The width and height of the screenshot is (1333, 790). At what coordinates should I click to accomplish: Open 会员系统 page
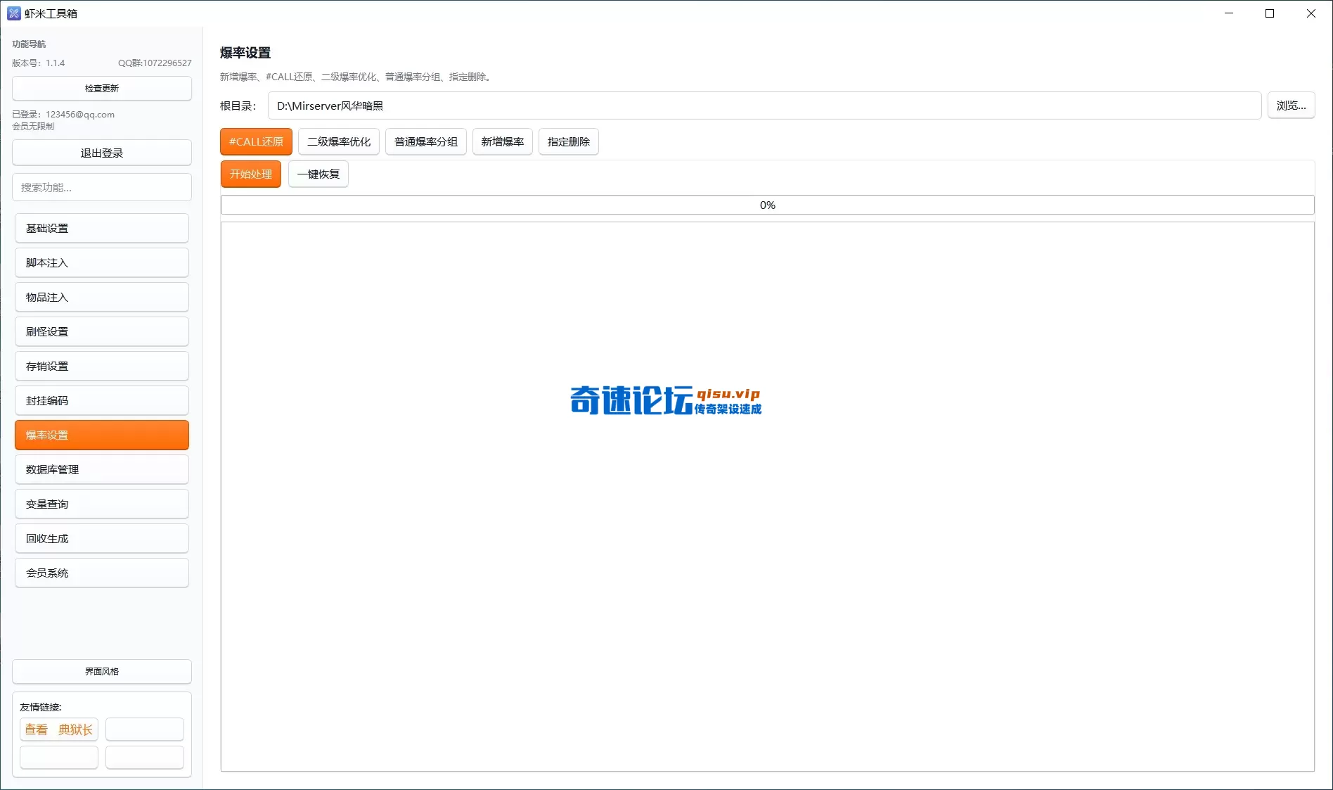point(101,573)
